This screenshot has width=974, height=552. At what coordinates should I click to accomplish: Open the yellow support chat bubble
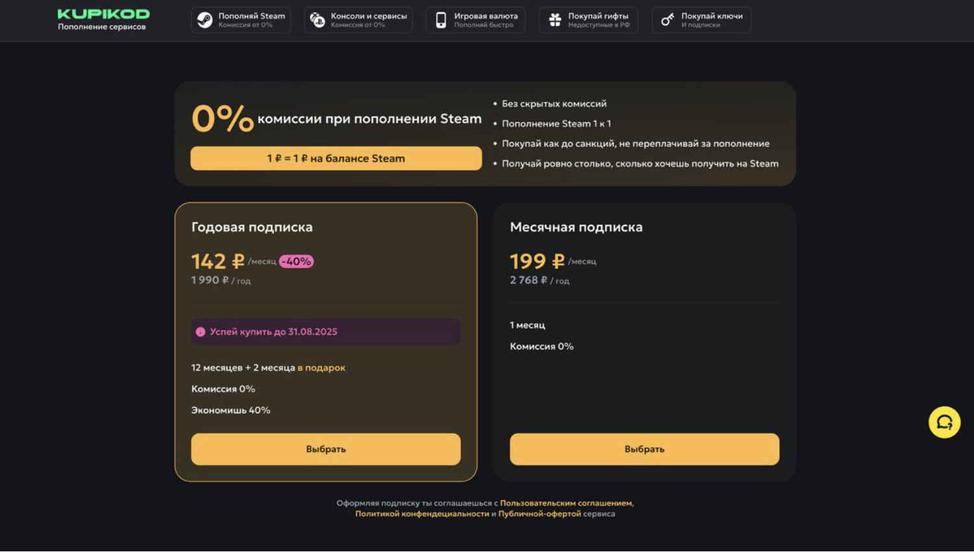click(944, 423)
